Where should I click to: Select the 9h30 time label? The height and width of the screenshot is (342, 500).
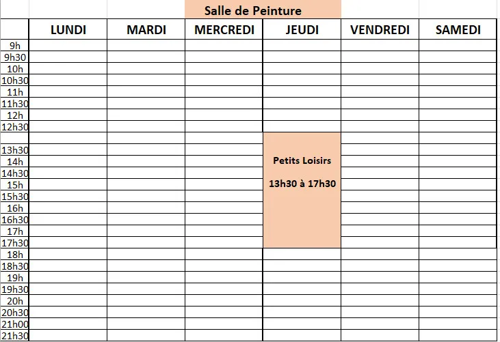(x=14, y=57)
